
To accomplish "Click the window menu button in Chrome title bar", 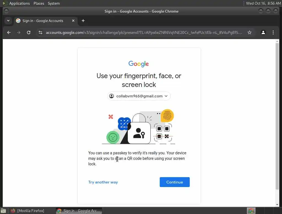I will (x=6, y=11).
